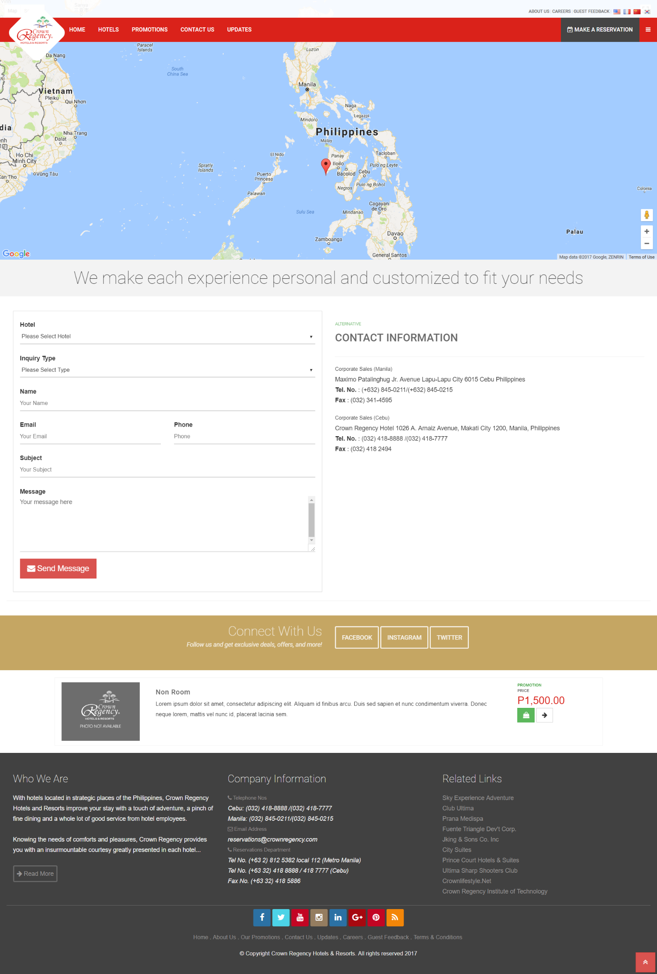Click the scroll-to-top arrow icon
The height and width of the screenshot is (974, 657).
[645, 962]
